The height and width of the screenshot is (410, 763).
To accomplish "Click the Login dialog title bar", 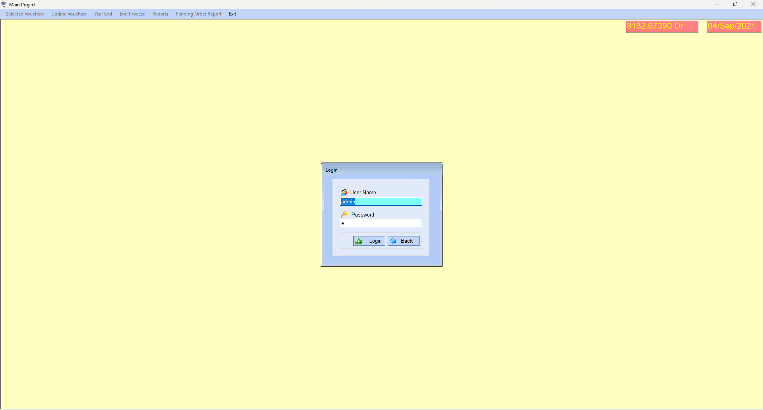I will point(382,170).
